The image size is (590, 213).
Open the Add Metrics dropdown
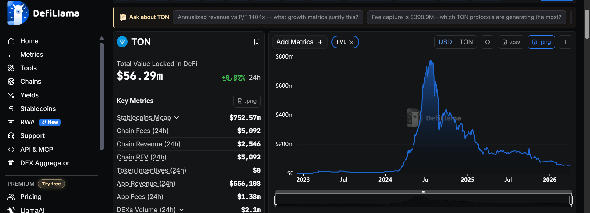coord(299,42)
